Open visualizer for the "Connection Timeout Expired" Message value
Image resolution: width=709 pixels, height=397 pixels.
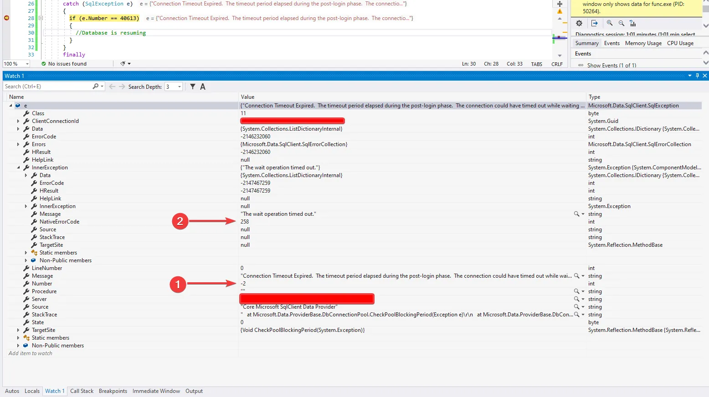click(576, 276)
